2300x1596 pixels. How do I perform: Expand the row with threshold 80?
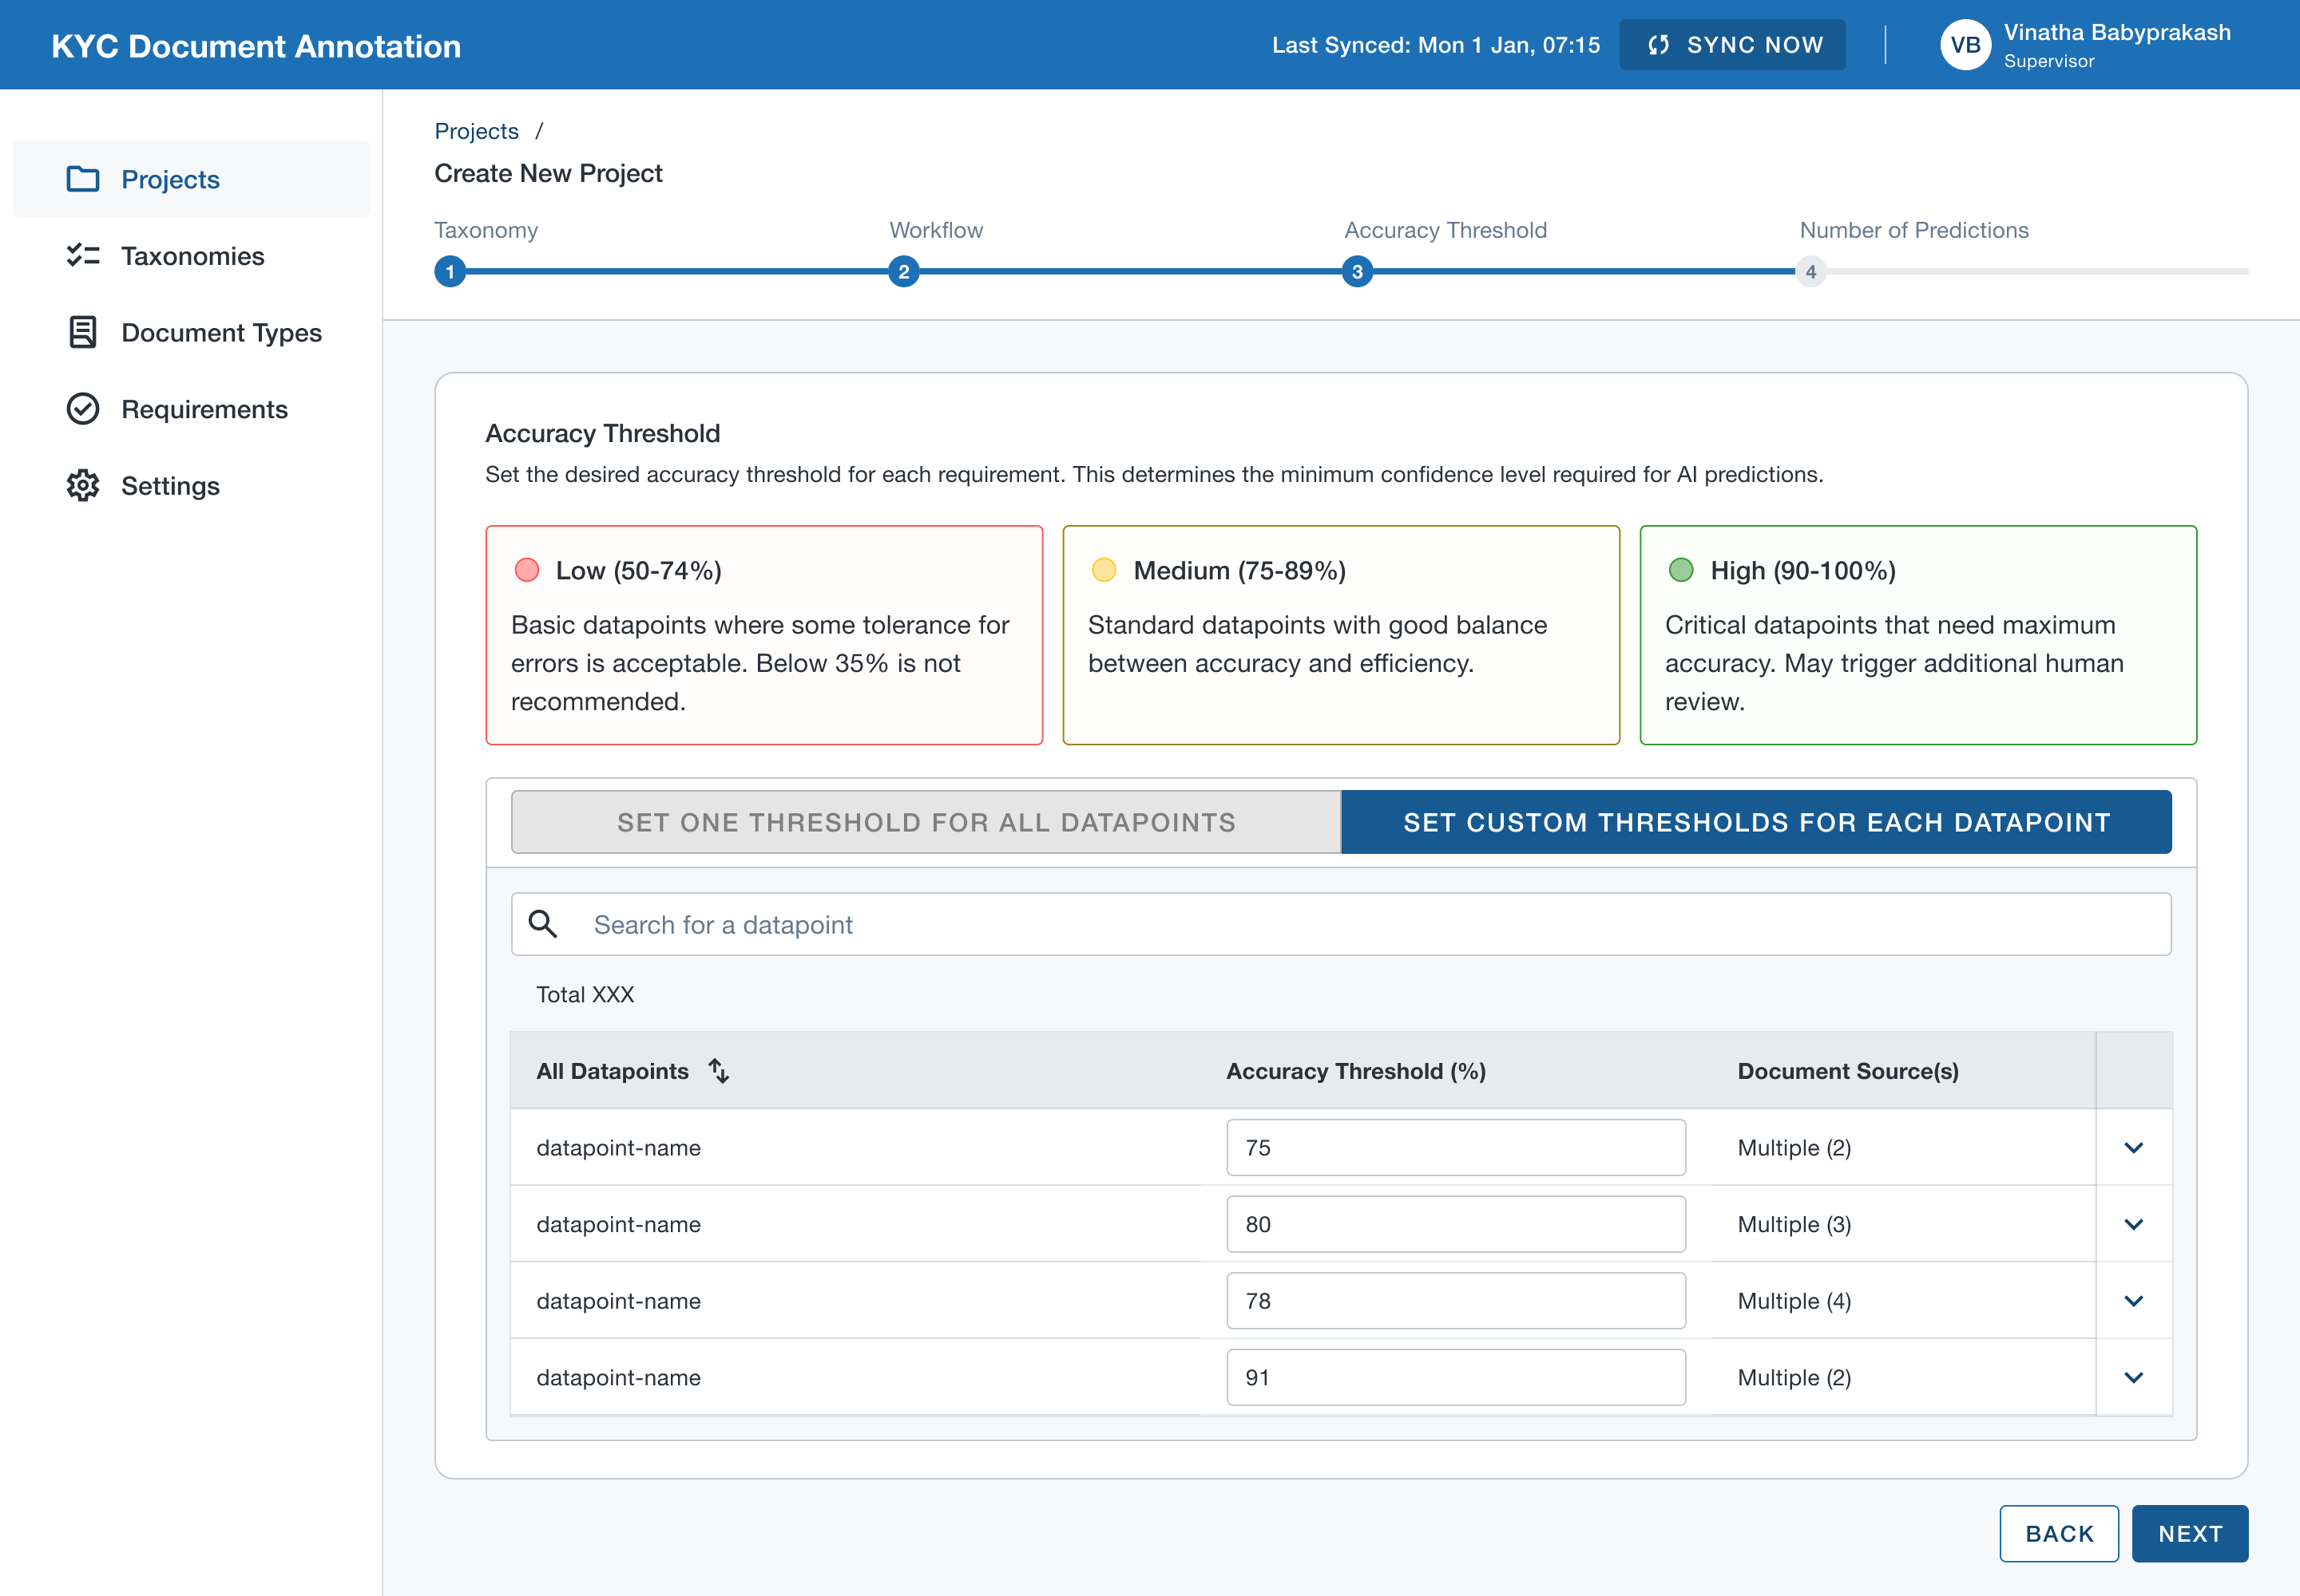[2133, 1224]
